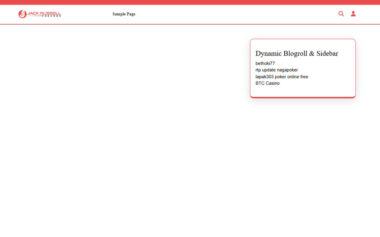Follow the BTC Casino link
Screen dimensions: 380x237
tap(267, 83)
